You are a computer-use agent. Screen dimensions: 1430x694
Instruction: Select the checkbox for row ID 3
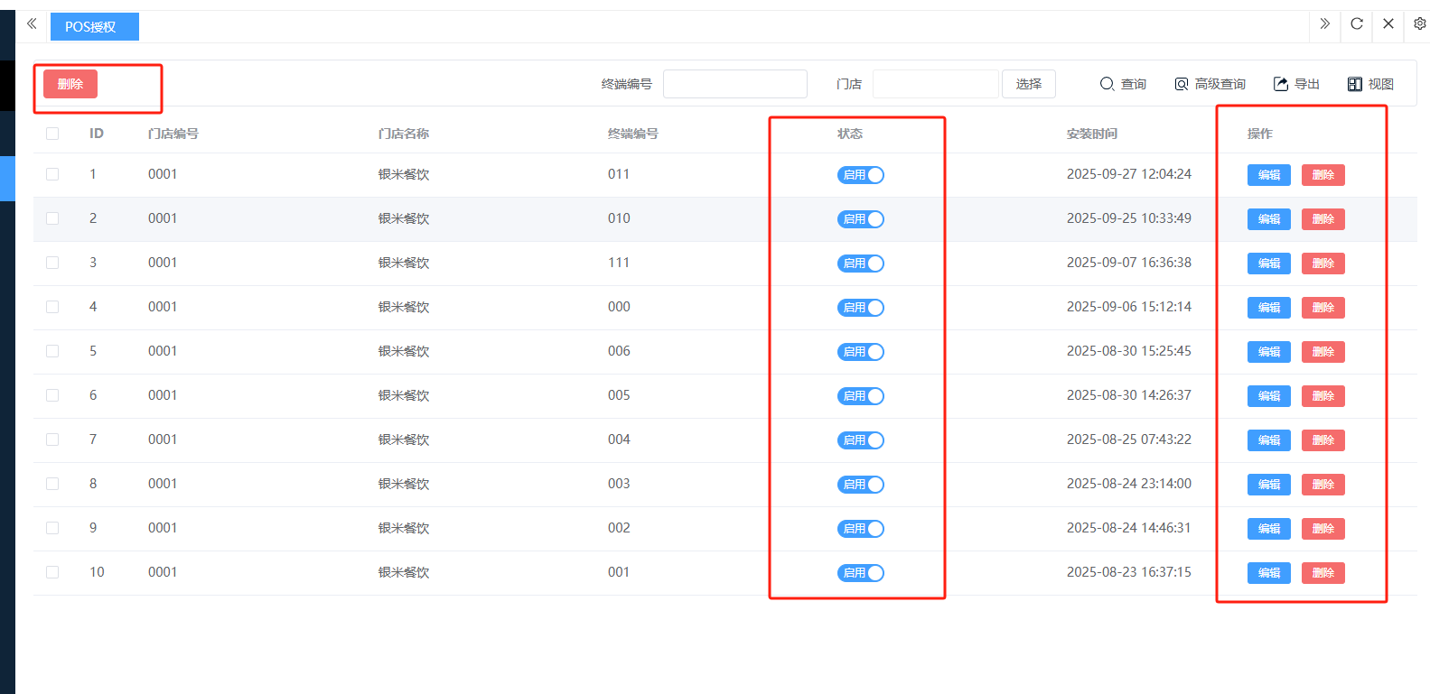tap(52, 263)
